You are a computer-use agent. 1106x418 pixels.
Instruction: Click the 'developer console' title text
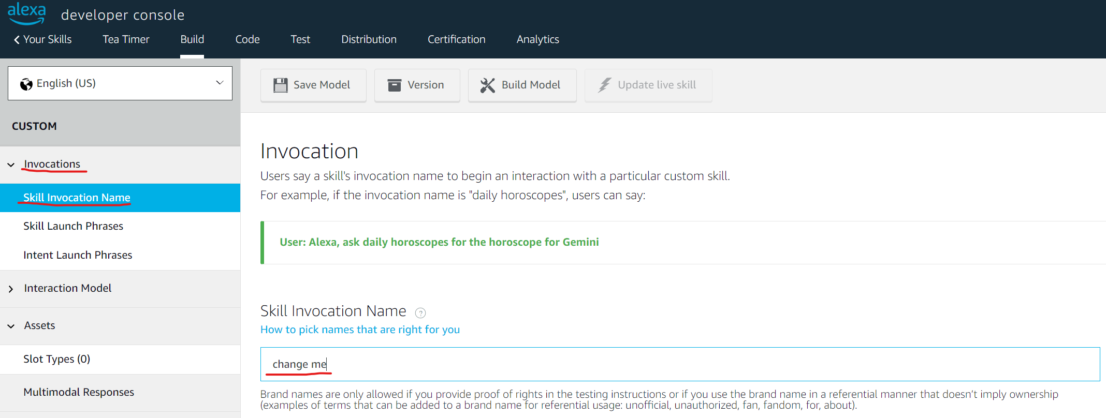(x=123, y=15)
